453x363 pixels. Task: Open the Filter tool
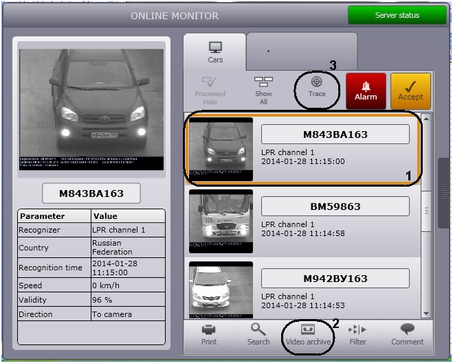click(x=357, y=335)
